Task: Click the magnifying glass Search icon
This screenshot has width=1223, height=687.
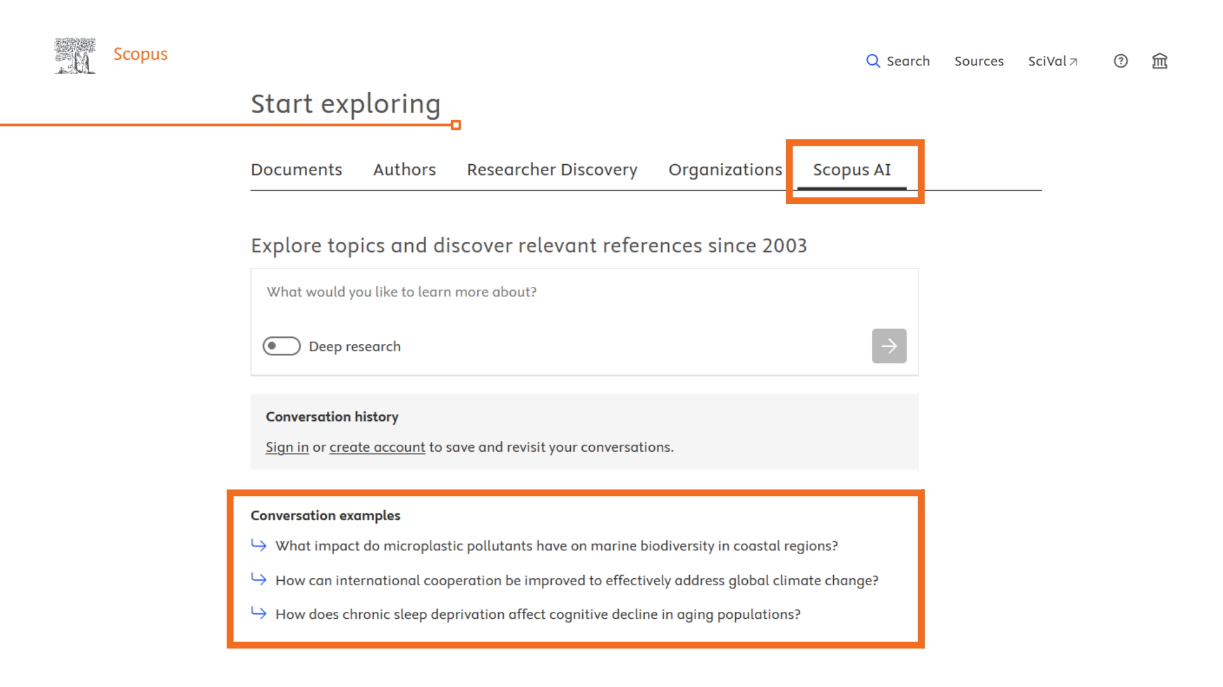Action: pos(873,61)
